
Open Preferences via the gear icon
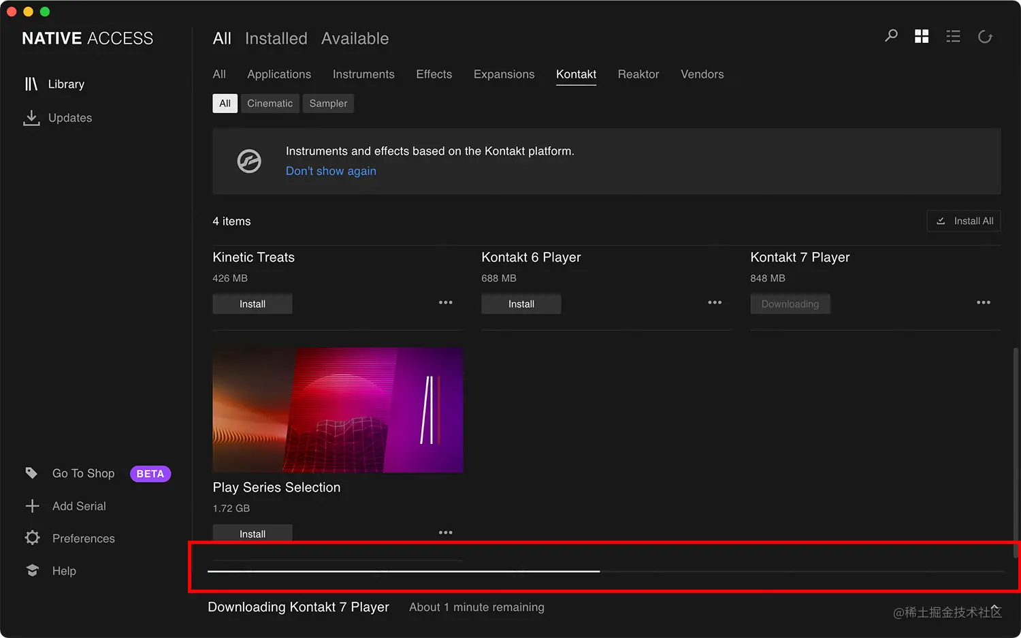(32, 538)
